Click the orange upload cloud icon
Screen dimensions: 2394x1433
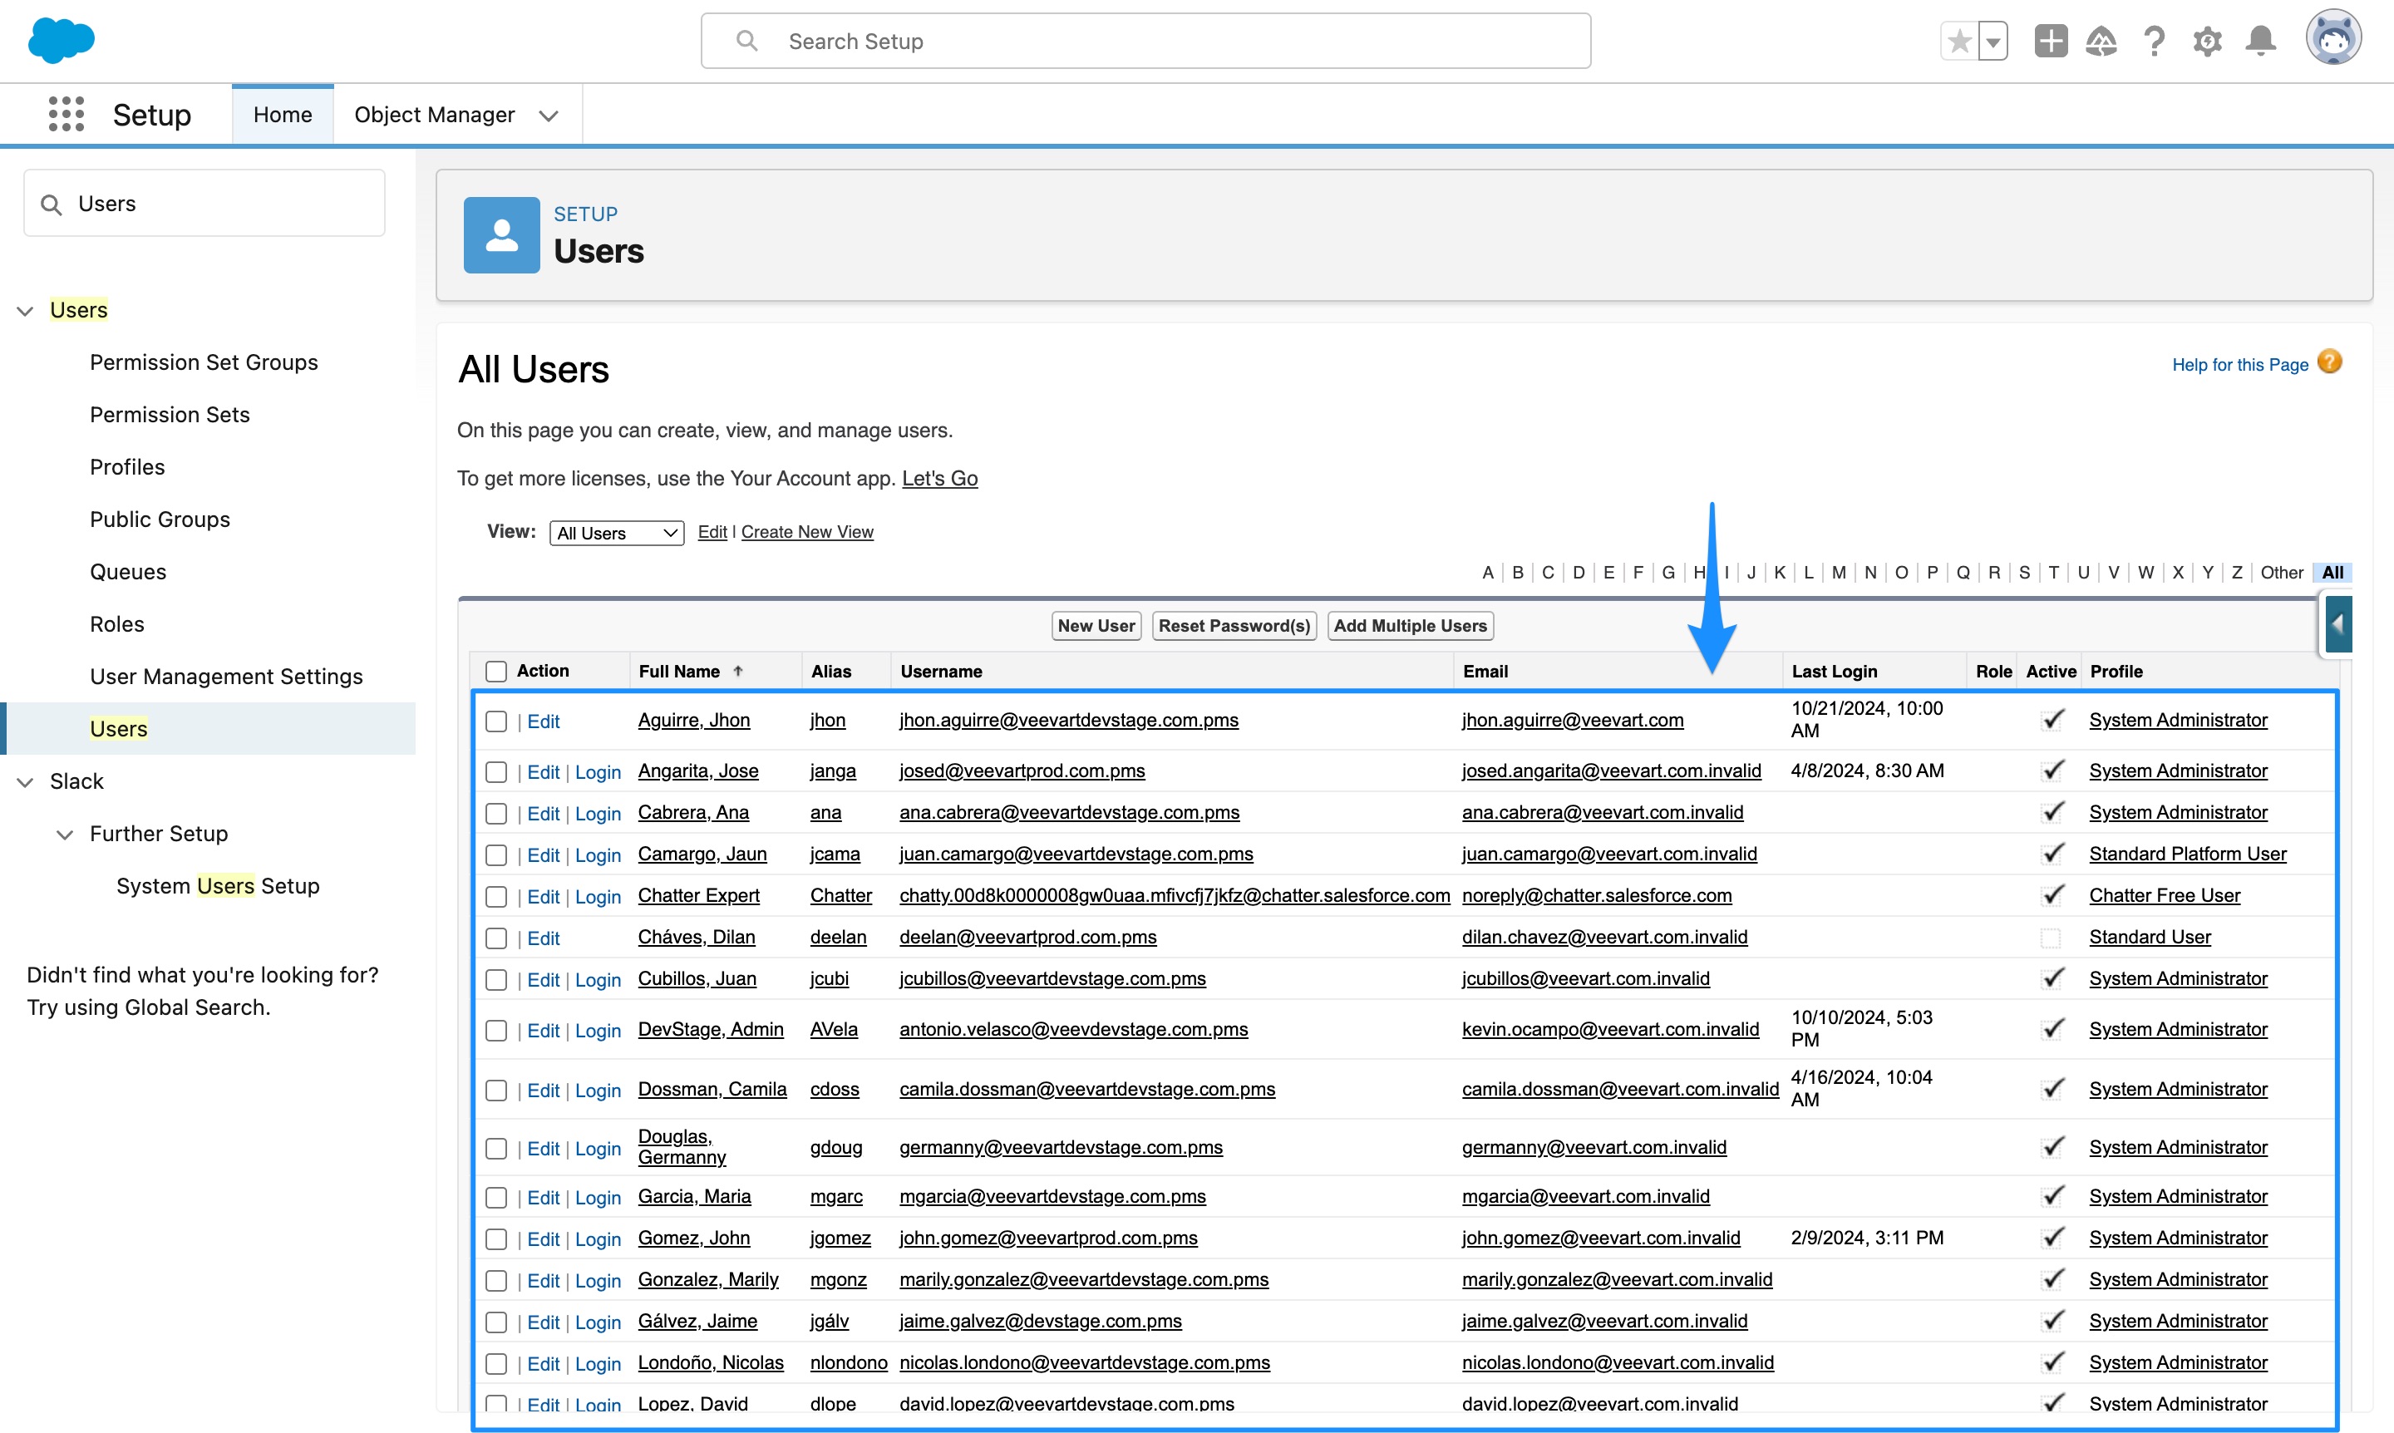pos(2101,41)
